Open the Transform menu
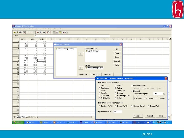 click(32, 29)
